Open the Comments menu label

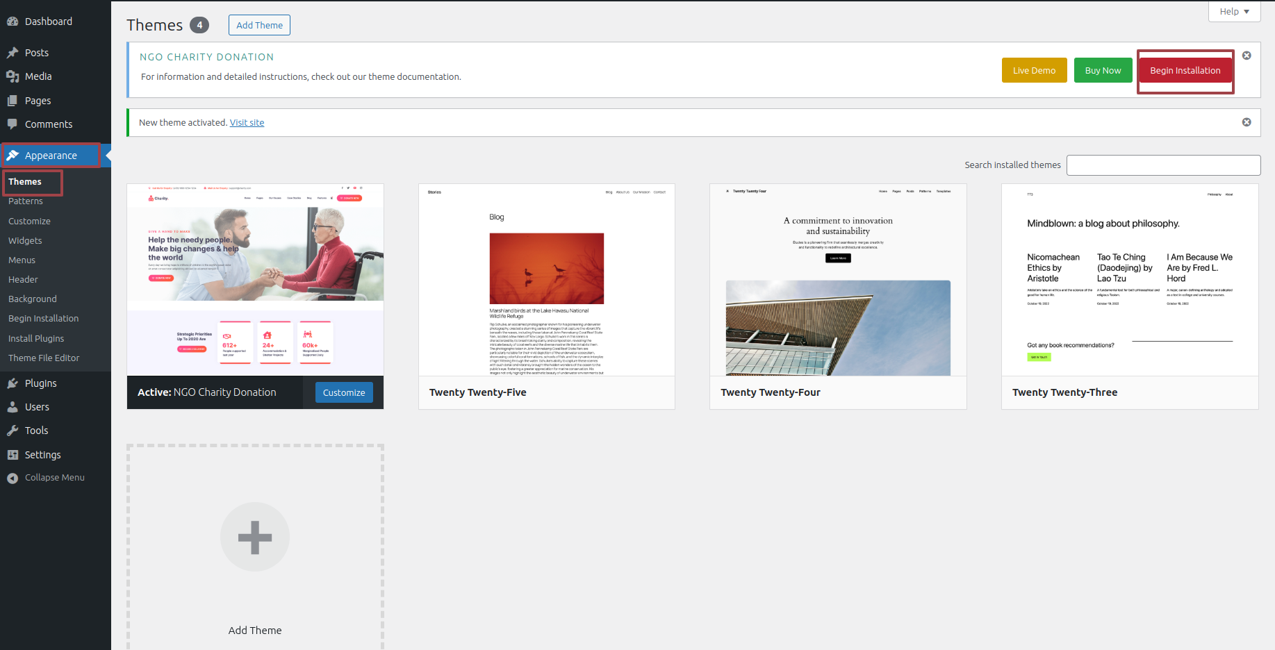[49, 124]
